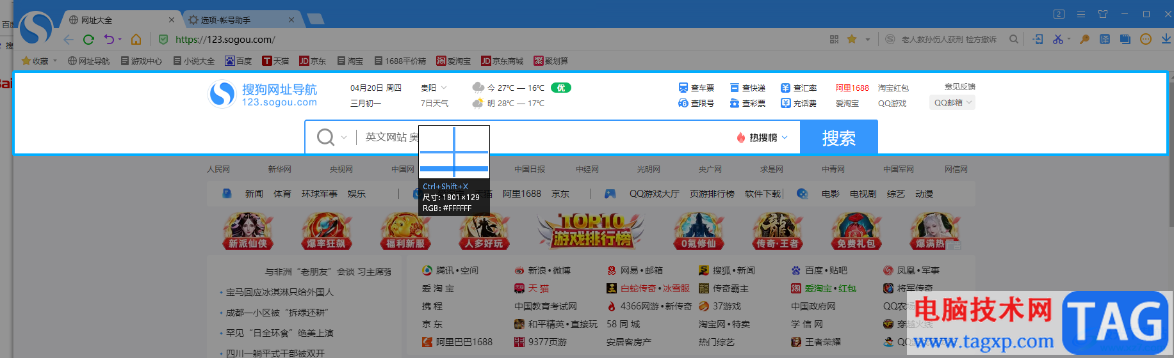Click the toolbar search magnifier icon
Viewport: 1174px width, 358px height.
(1014, 40)
